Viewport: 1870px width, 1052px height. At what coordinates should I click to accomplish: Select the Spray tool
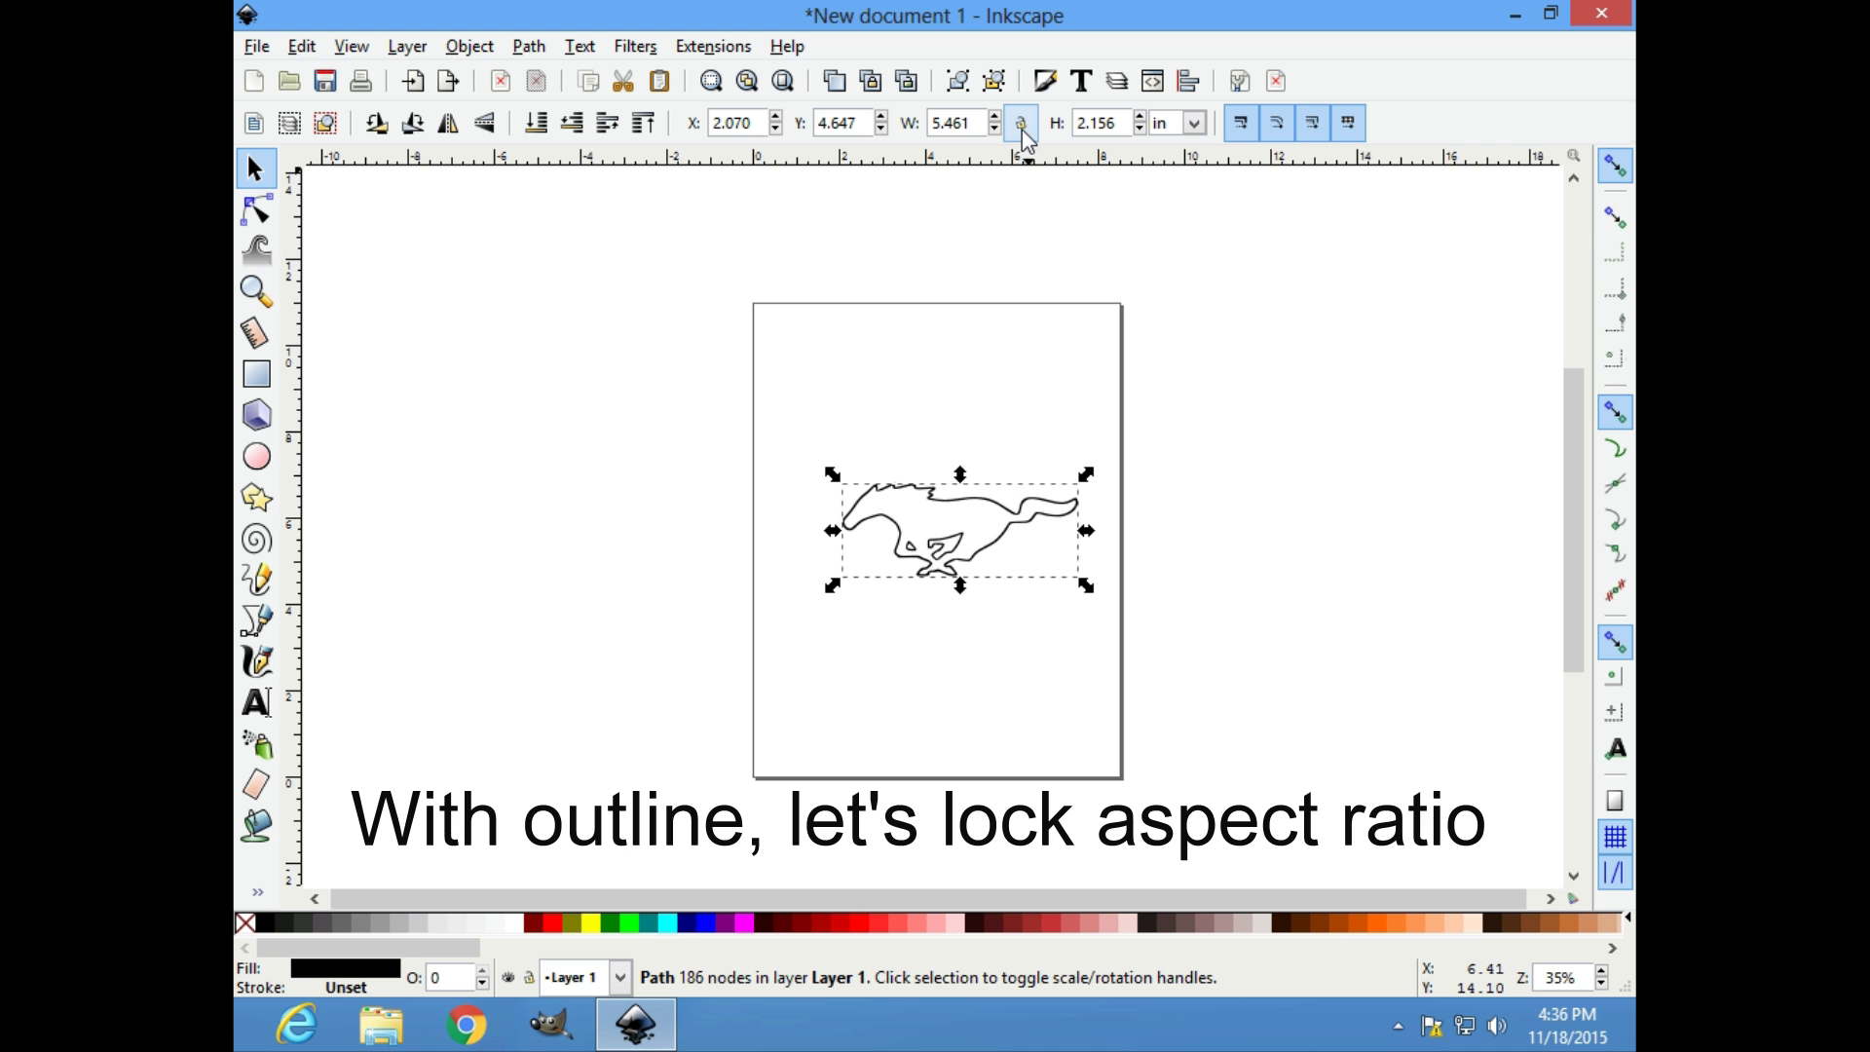[256, 744]
